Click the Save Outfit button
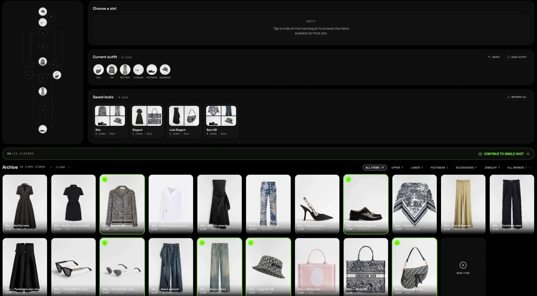Viewport: 537px width, 296px height. coord(517,57)
